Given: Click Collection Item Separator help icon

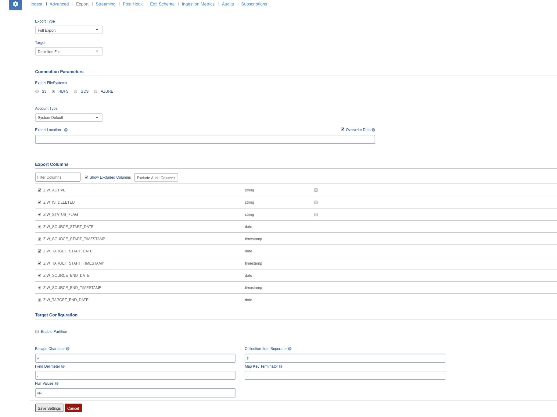Looking at the screenshot, I should [x=290, y=349].
